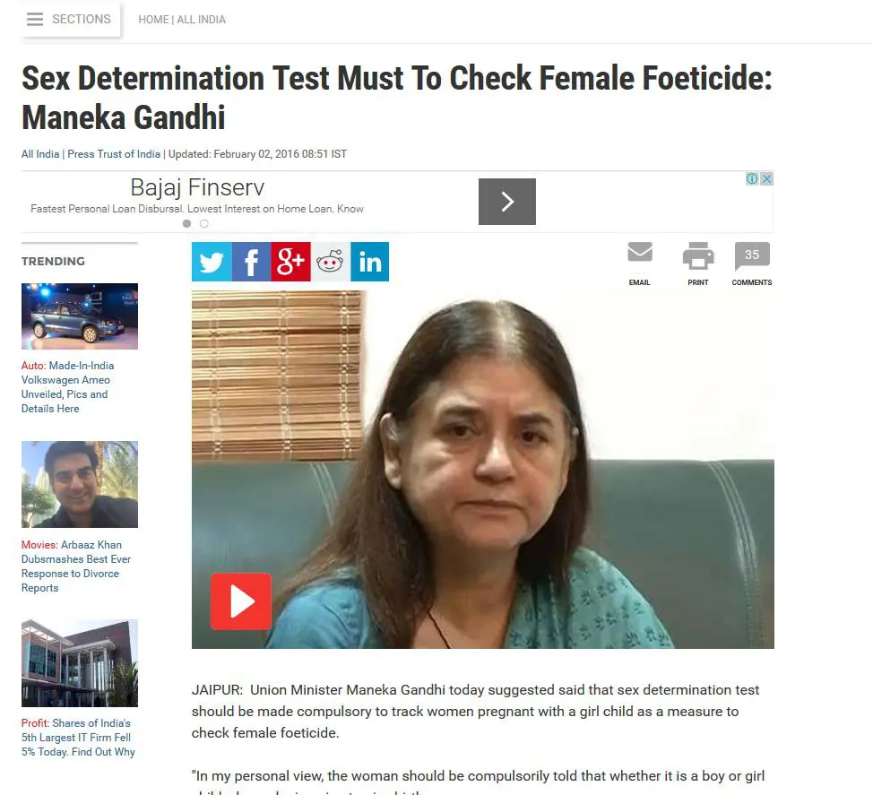Read Arbaaz Khan Dubsmash trending story
The height and width of the screenshot is (795, 873).
[x=75, y=566]
